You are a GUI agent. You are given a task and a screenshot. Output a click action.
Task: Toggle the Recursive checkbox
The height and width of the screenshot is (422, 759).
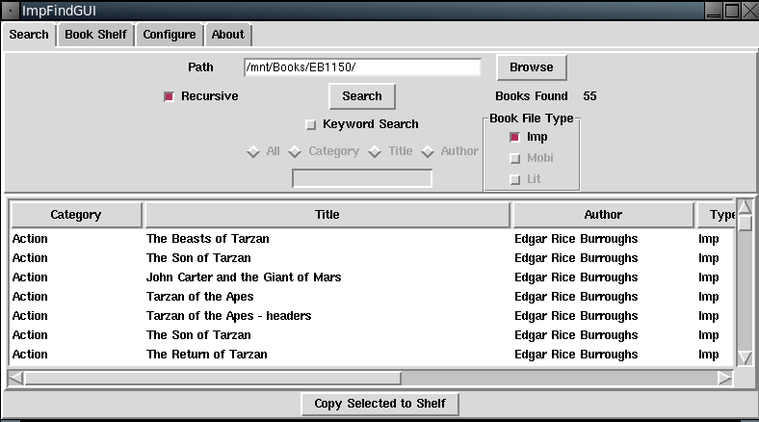[x=169, y=96]
